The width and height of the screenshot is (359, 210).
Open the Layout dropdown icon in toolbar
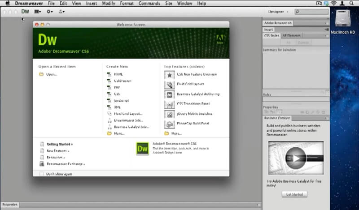[x=38, y=12]
